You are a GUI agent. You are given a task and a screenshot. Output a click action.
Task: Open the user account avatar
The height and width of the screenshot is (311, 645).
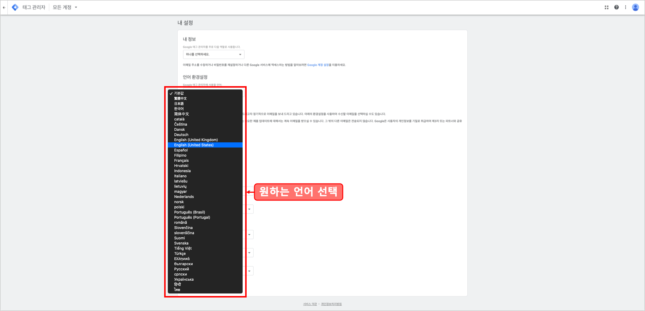(636, 7)
